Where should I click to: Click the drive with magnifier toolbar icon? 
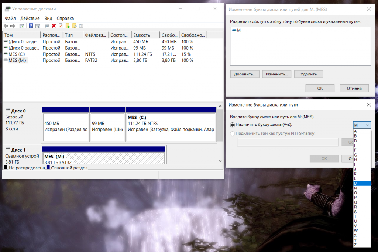pyautogui.click(x=47, y=26)
